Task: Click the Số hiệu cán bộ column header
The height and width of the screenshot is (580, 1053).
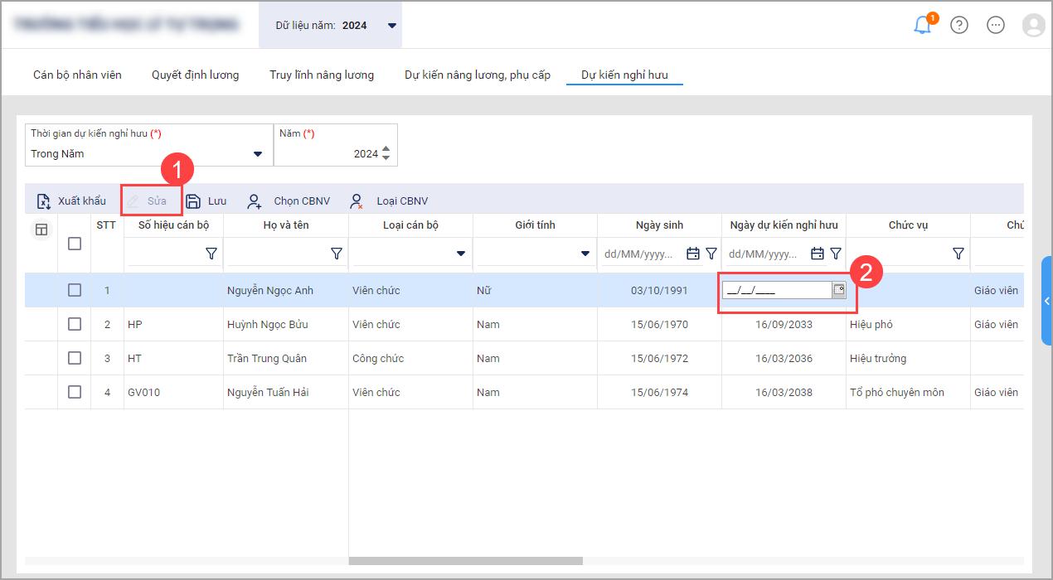Action: 174,225
